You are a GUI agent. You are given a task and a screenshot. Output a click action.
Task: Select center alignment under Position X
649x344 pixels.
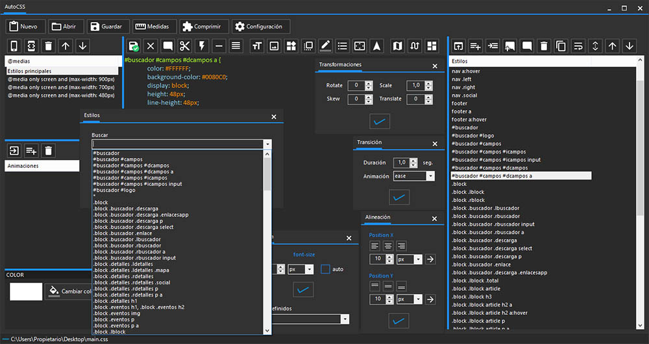pos(388,246)
